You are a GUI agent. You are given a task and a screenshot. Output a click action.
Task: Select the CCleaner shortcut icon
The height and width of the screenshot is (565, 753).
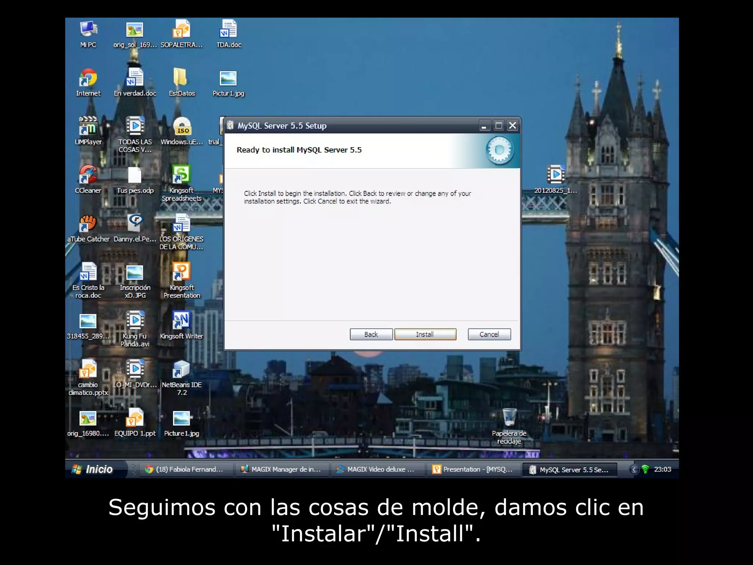point(88,180)
